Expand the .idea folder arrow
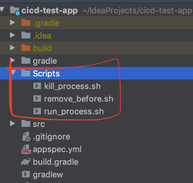Screen dimensions: 193x183 click(12, 35)
